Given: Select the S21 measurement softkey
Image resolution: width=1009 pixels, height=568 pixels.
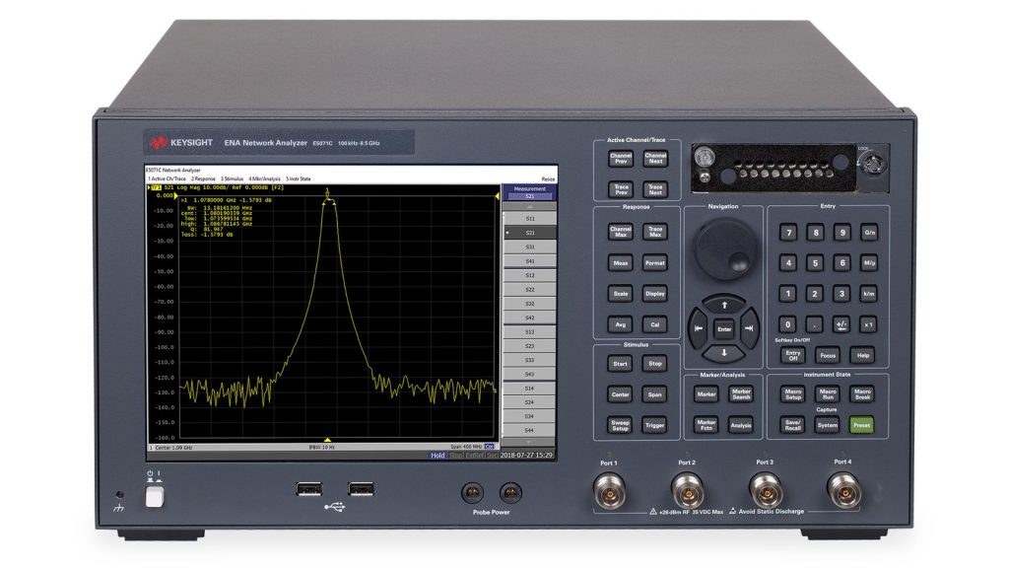Looking at the screenshot, I should [529, 233].
